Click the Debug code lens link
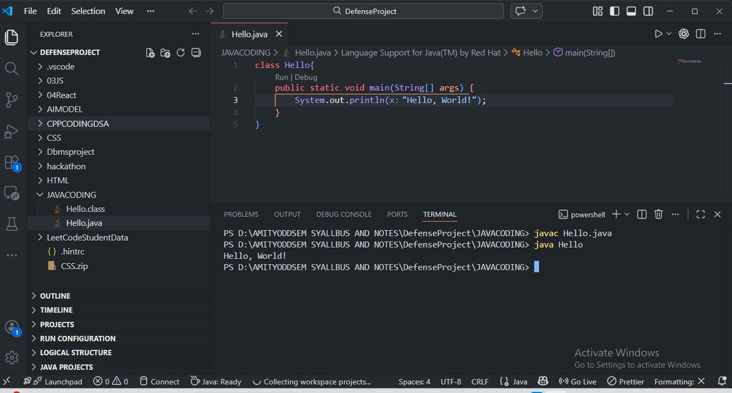This screenshot has height=393, width=732. click(x=306, y=78)
